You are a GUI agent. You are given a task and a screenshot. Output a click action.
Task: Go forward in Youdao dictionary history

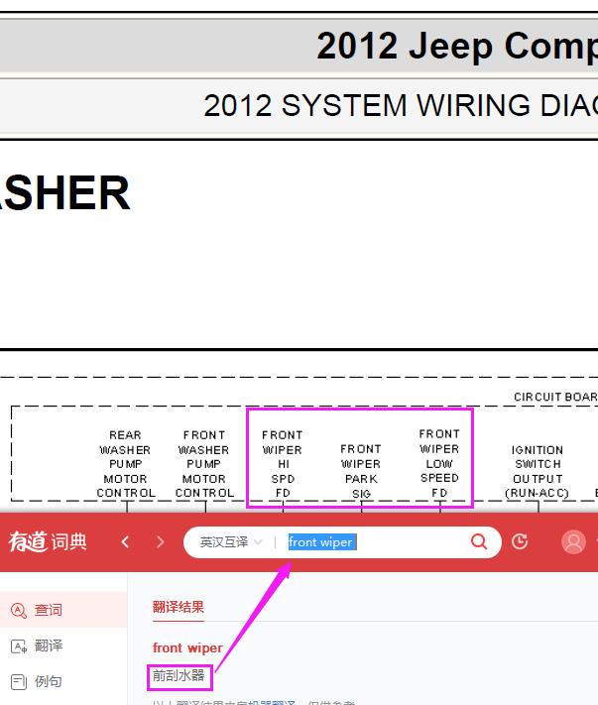point(160,541)
